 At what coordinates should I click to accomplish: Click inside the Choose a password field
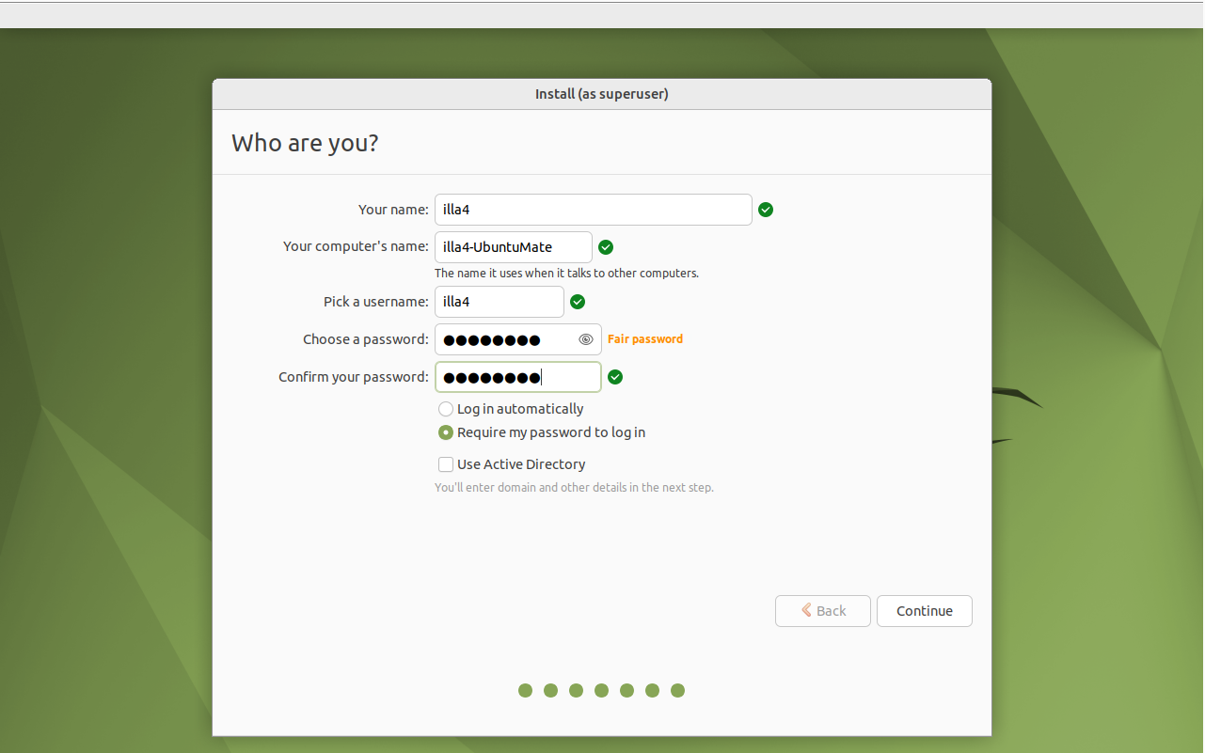pos(503,339)
